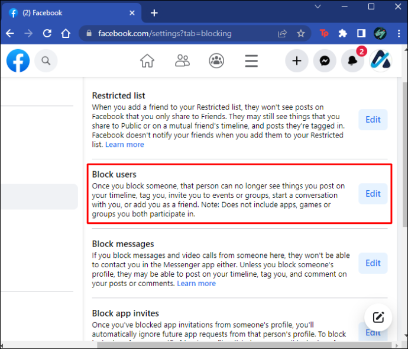Click the Block users heading
The width and height of the screenshot is (408, 349).
click(114, 174)
